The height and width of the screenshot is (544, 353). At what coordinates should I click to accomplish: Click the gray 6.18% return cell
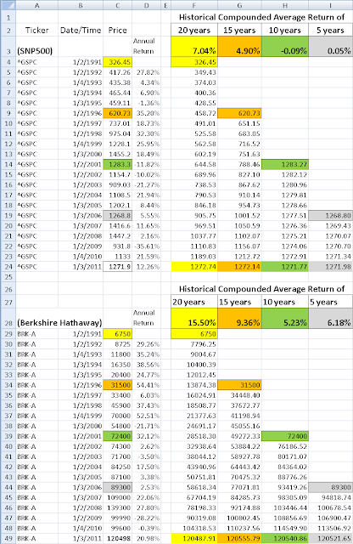pos(330,319)
